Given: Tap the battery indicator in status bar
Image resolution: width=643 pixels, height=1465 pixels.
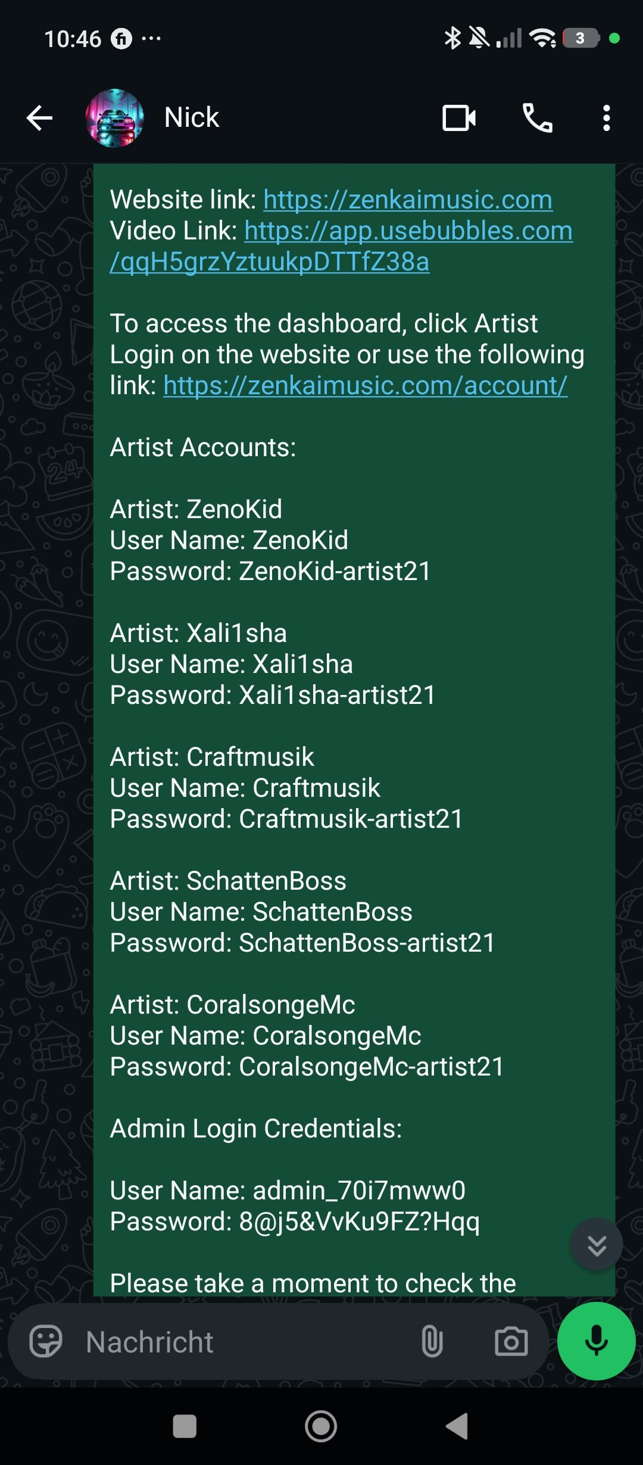Looking at the screenshot, I should (x=580, y=39).
